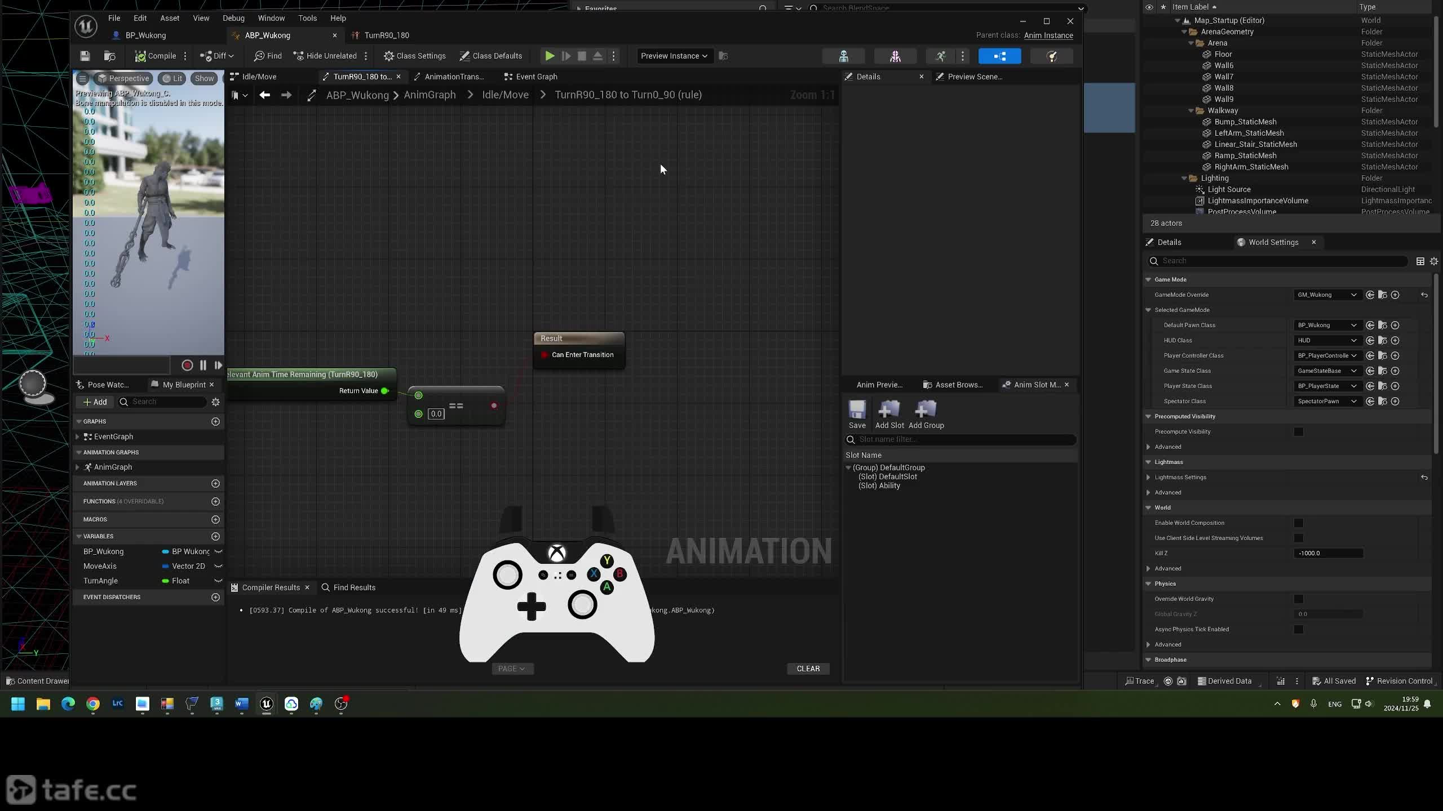Step the preview animation forward
The height and width of the screenshot is (811, 1443).
coord(218,365)
